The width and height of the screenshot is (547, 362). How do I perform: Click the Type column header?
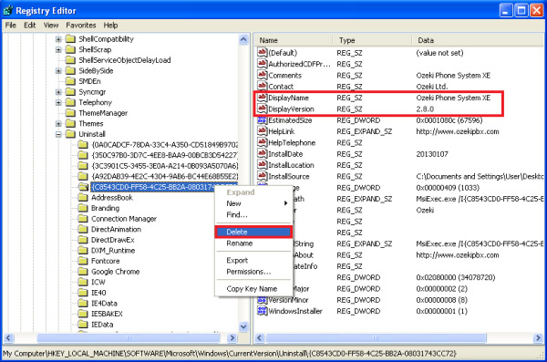click(372, 40)
